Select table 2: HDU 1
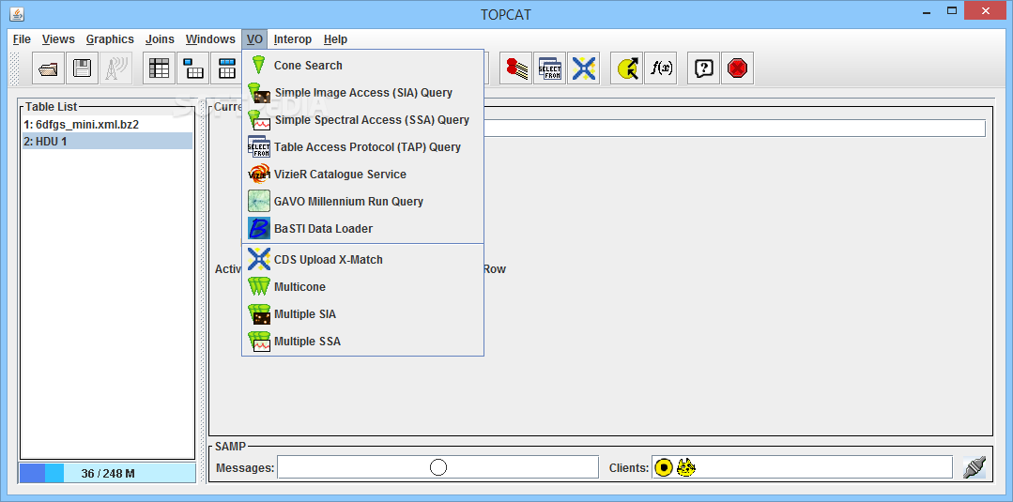 (107, 141)
